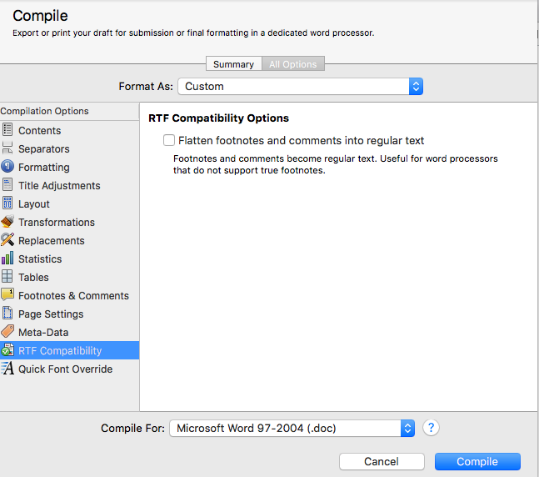Click the Quick Font Override icon
This screenshot has height=477, width=539.
coord(7,369)
